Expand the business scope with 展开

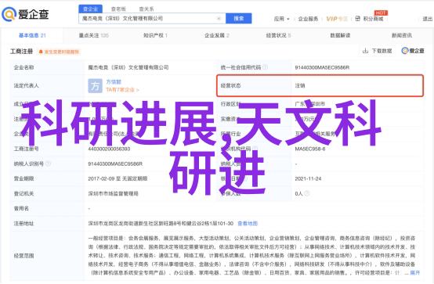[414, 273]
